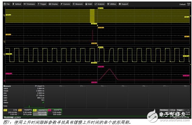Select the F1 track(P1) descriptor box
This screenshot has height=125, width=192.
click(24, 112)
